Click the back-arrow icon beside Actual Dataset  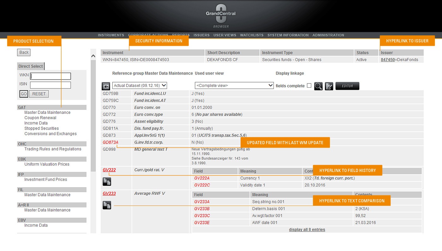[106, 86]
